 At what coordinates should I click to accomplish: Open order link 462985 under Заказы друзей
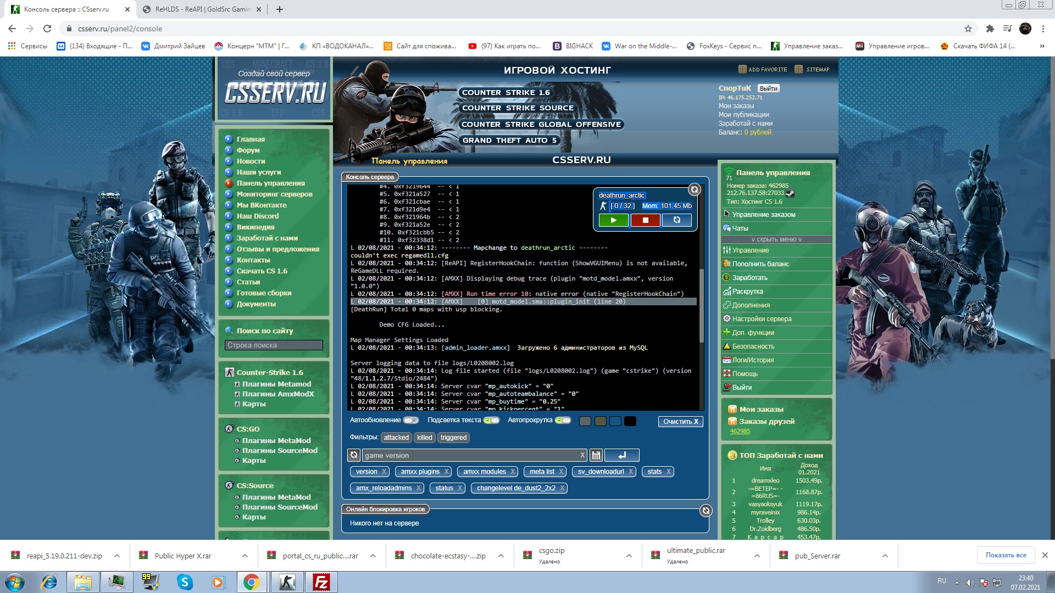(x=740, y=431)
